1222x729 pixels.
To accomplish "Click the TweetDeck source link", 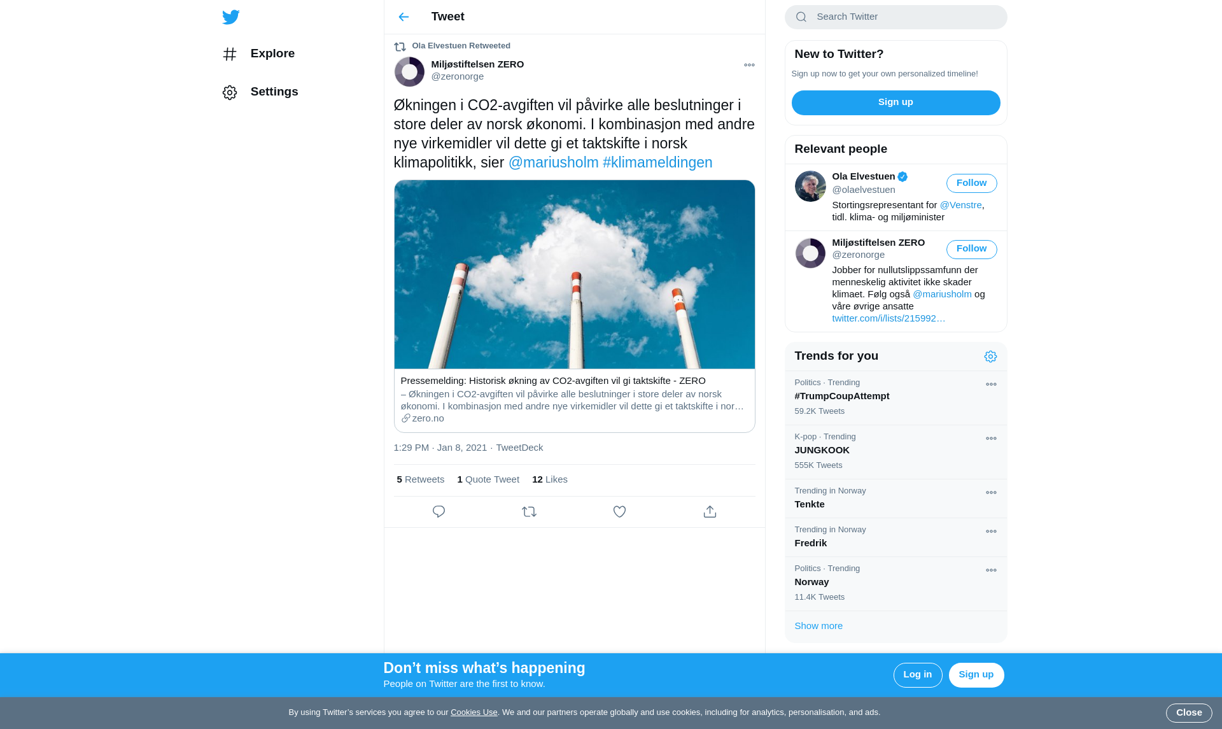I will pos(519,448).
